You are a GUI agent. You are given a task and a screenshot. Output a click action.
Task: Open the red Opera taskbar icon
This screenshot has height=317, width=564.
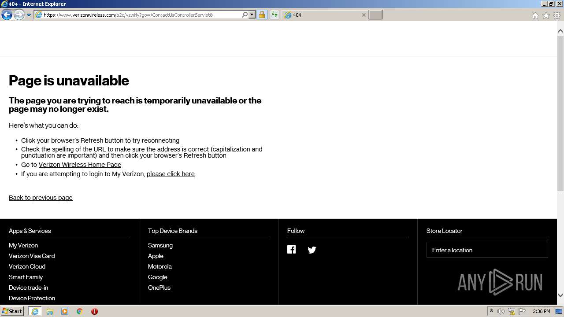[x=94, y=311]
